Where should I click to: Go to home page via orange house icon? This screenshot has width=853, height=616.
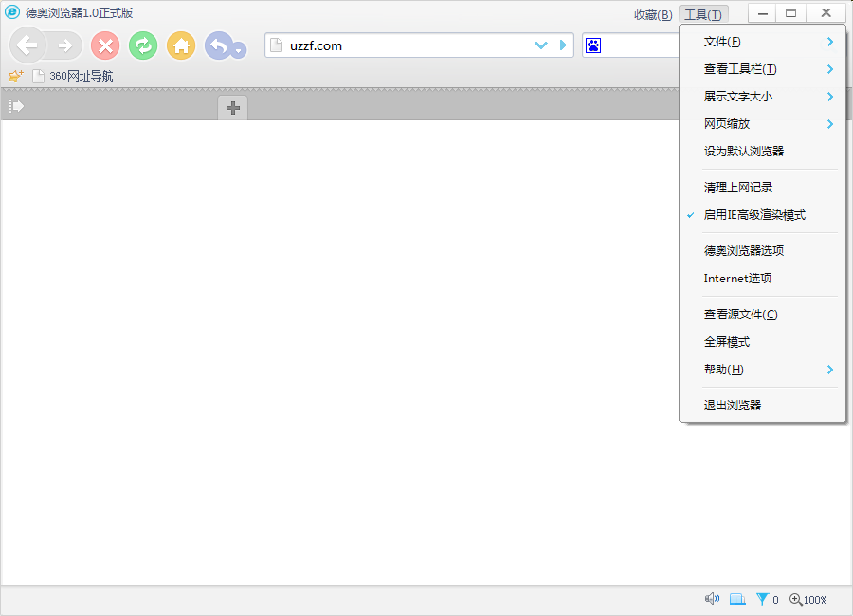[181, 45]
